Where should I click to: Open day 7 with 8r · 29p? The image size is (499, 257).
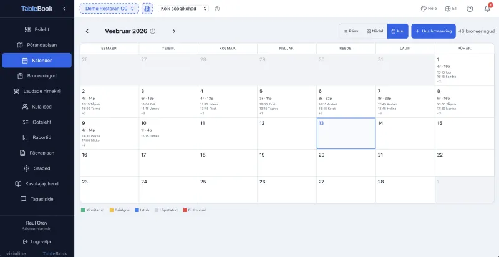click(405, 102)
